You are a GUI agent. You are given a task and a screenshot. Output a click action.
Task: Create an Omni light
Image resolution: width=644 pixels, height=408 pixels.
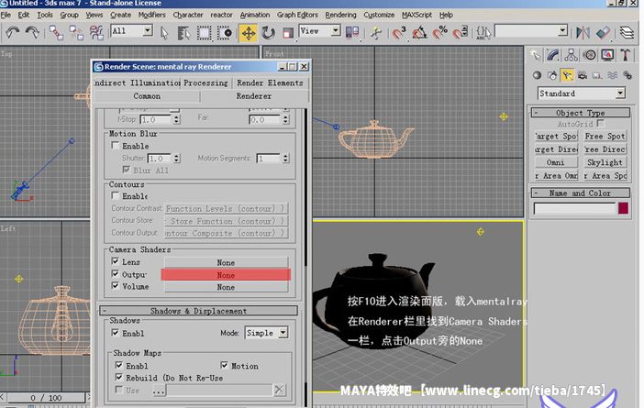[x=556, y=162]
